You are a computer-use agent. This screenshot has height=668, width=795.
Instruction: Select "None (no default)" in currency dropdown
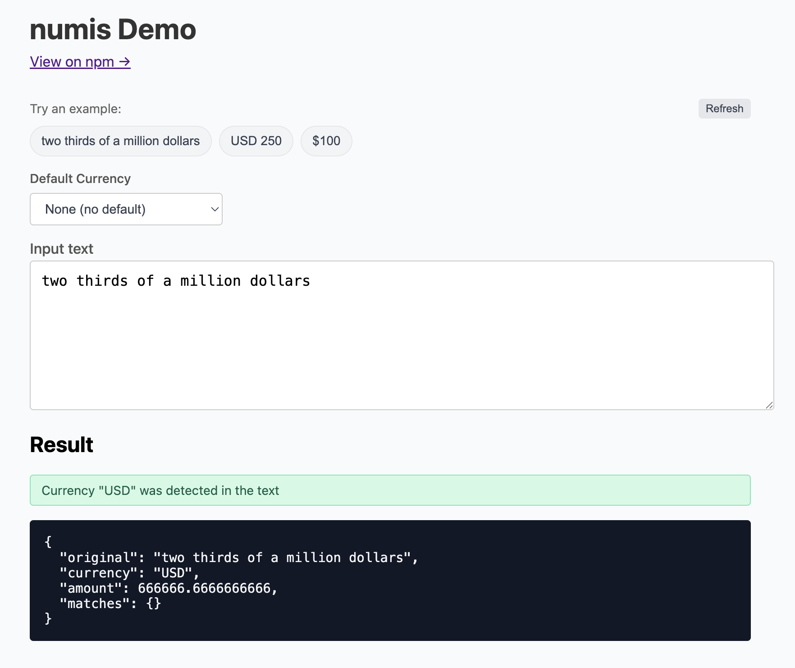pos(95,209)
